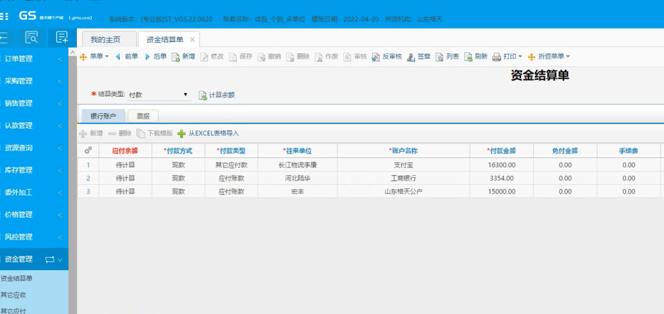Select the 长江物流李康 cell
This screenshot has width=664, height=314.
point(297,164)
